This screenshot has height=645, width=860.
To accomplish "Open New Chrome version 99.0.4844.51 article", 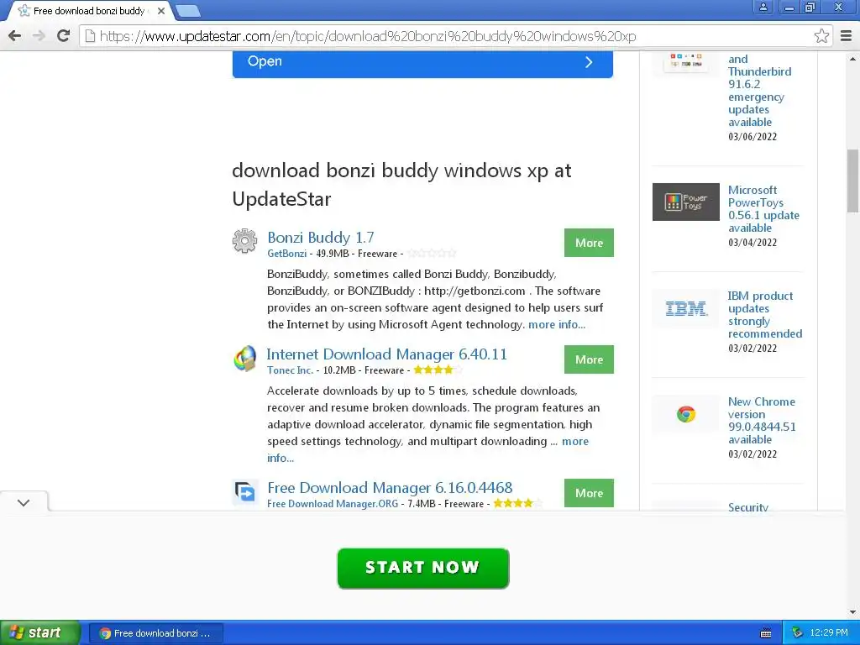I will 762,421.
